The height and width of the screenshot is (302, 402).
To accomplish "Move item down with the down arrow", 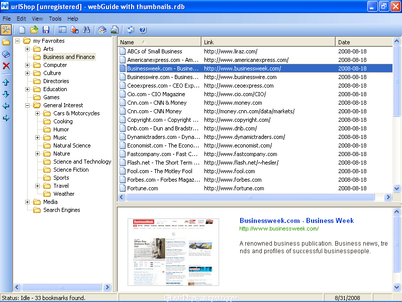I will [6, 94].
